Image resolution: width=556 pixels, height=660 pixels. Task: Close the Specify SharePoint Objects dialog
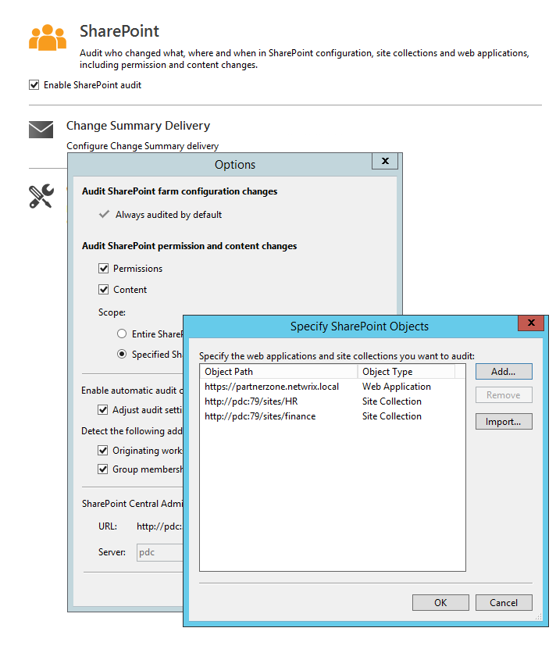(x=531, y=323)
